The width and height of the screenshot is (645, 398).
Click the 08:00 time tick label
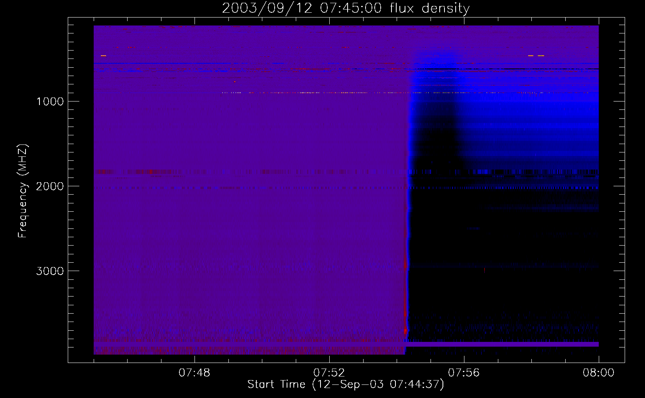[598, 373]
